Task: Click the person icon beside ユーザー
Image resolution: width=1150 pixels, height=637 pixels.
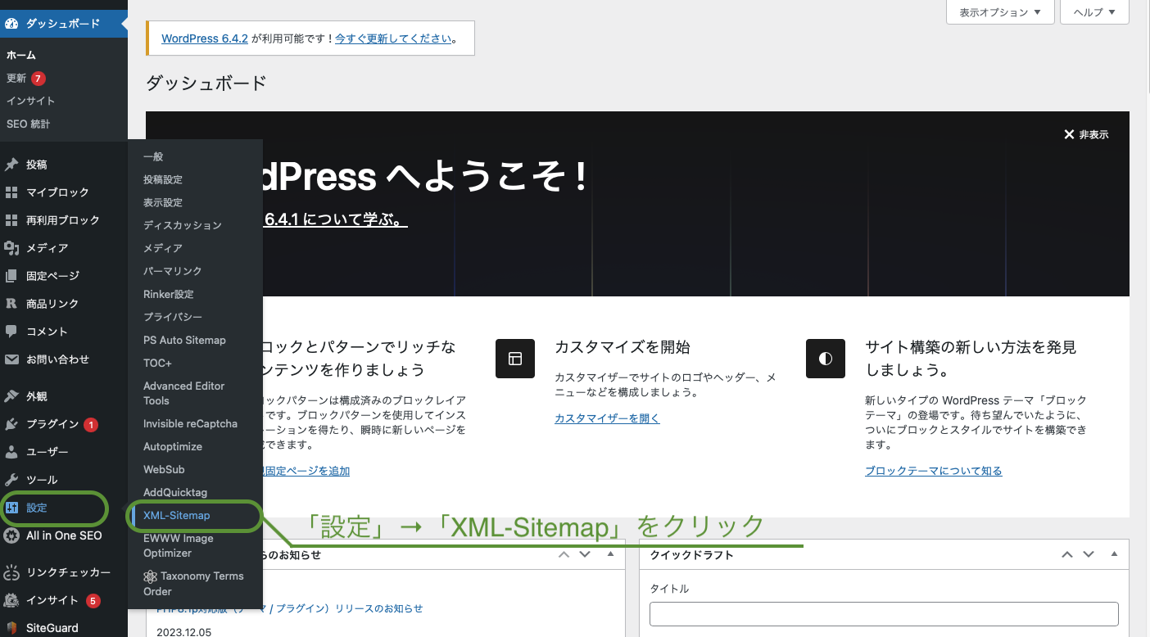Action: click(11, 452)
